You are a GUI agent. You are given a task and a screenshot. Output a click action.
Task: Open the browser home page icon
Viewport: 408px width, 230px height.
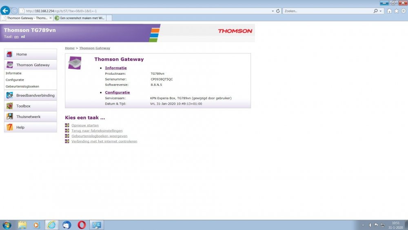[x=389, y=11]
